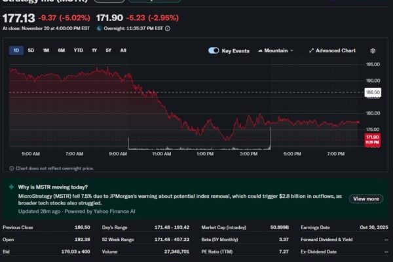Click the overnight moon icon
Viewport: 393px width, 262px height.
coord(99,28)
